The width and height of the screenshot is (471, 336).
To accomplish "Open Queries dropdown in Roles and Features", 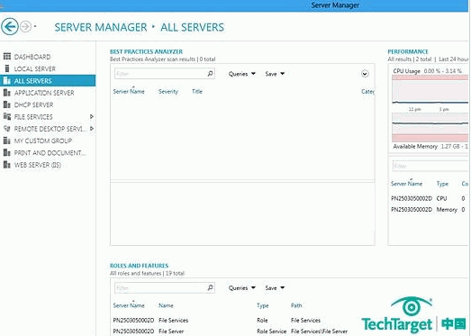I will pyautogui.click(x=242, y=288).
